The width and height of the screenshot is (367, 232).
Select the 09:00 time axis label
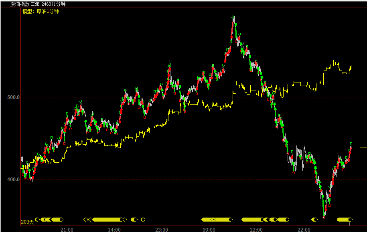209,230
